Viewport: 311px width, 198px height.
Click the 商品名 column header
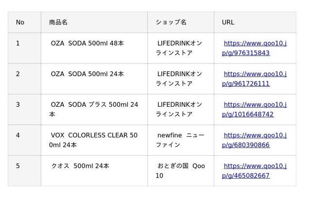(94, 22)
